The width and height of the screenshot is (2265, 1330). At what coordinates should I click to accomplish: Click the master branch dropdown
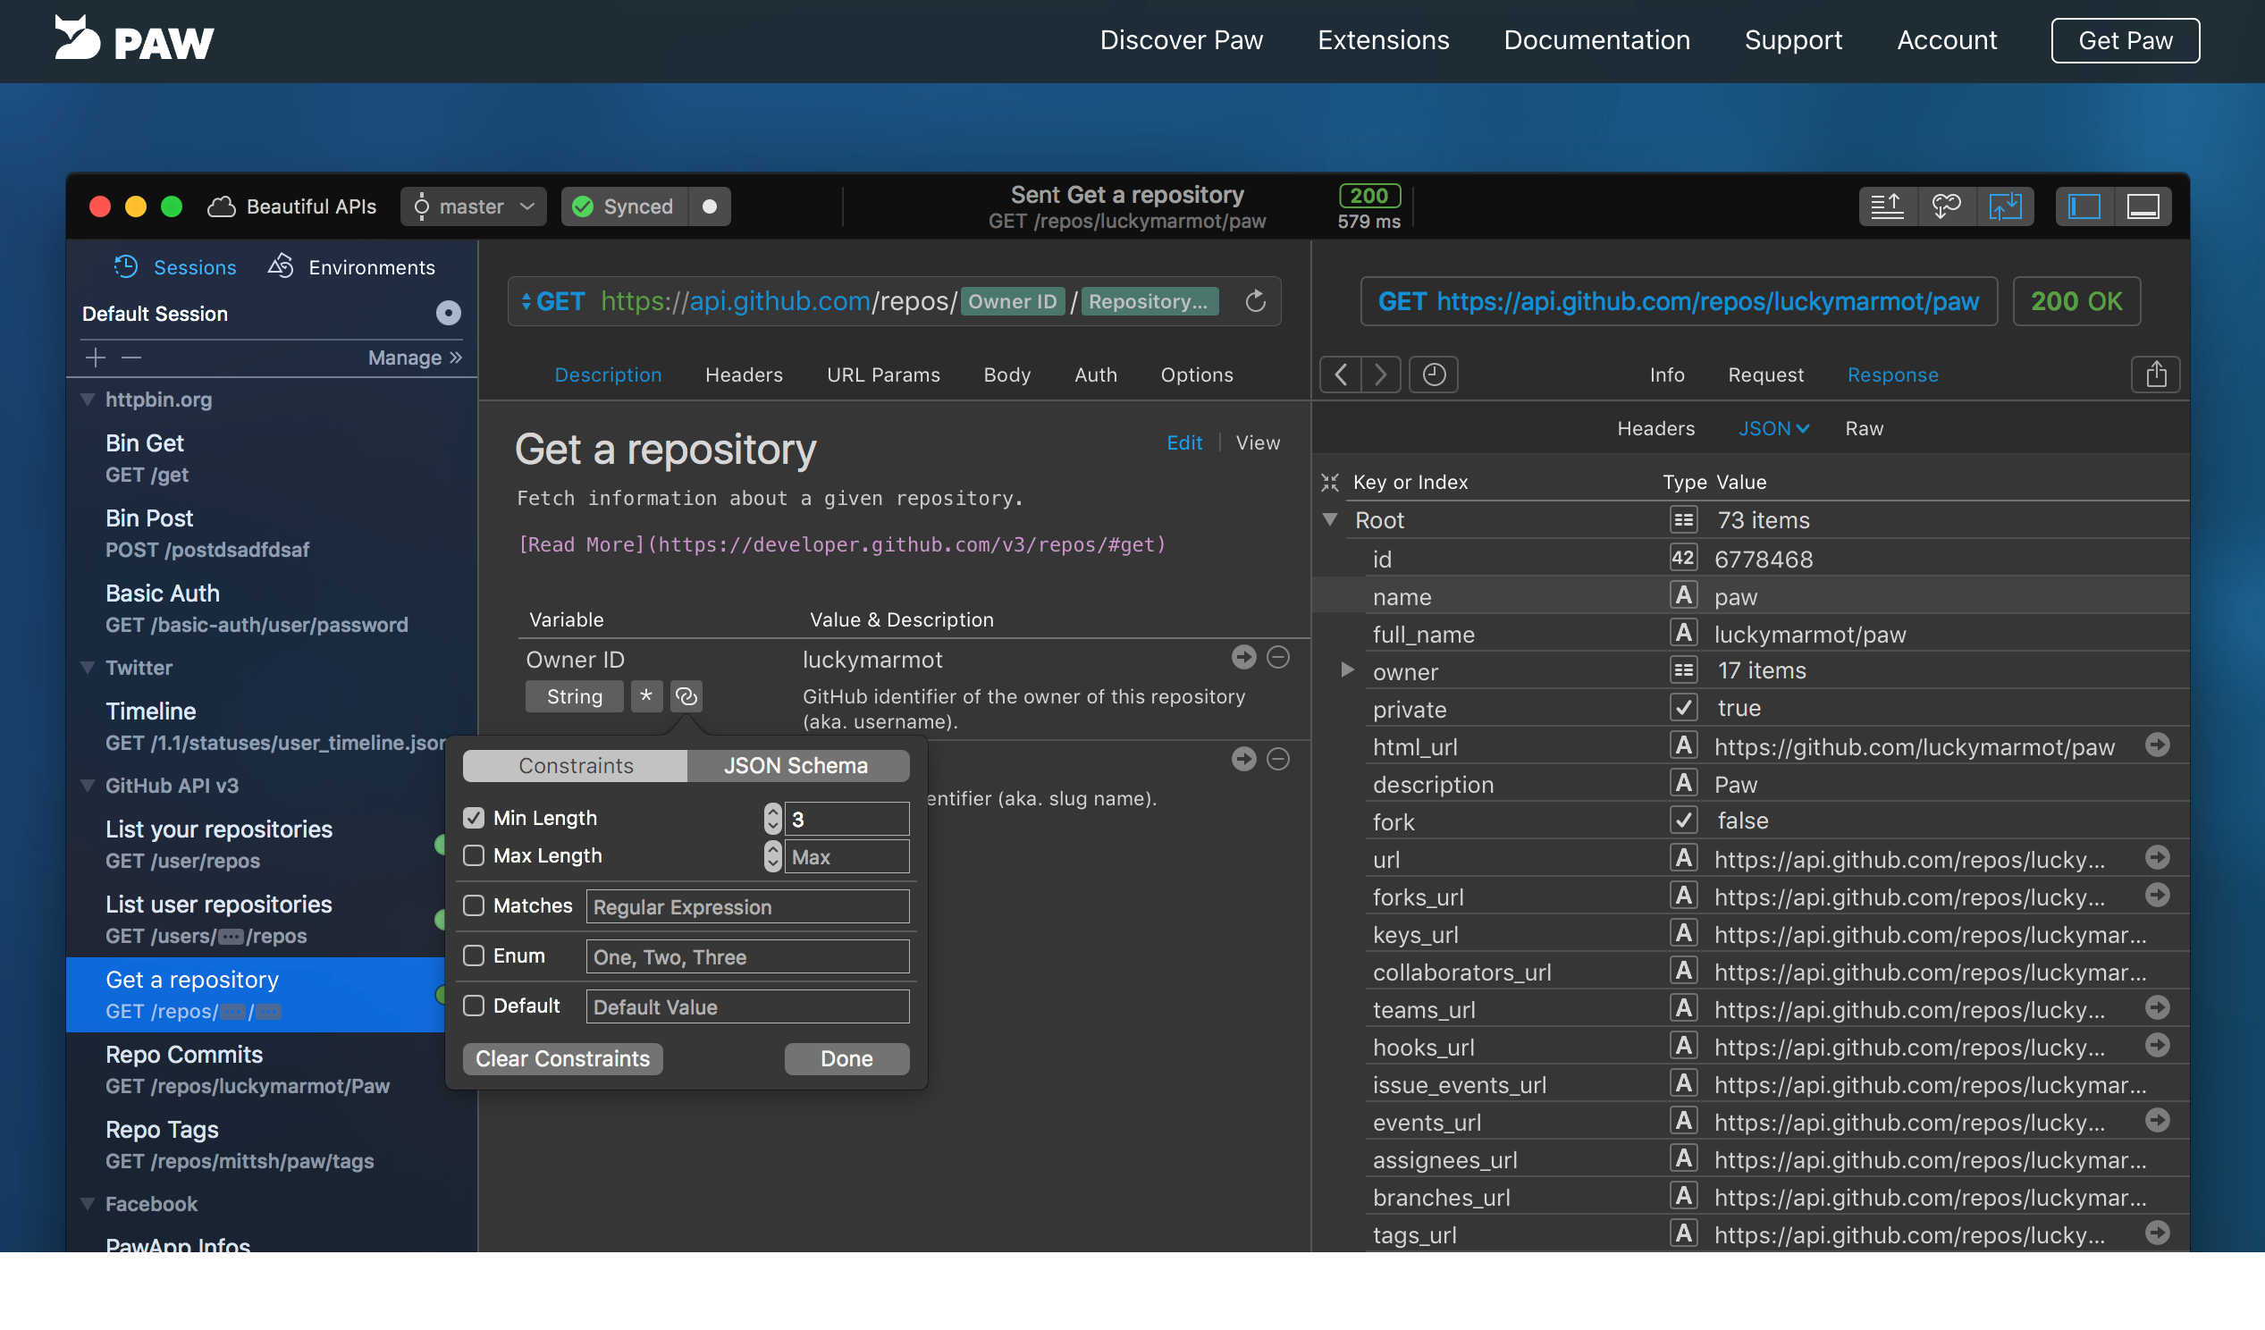tap(475, 205)
